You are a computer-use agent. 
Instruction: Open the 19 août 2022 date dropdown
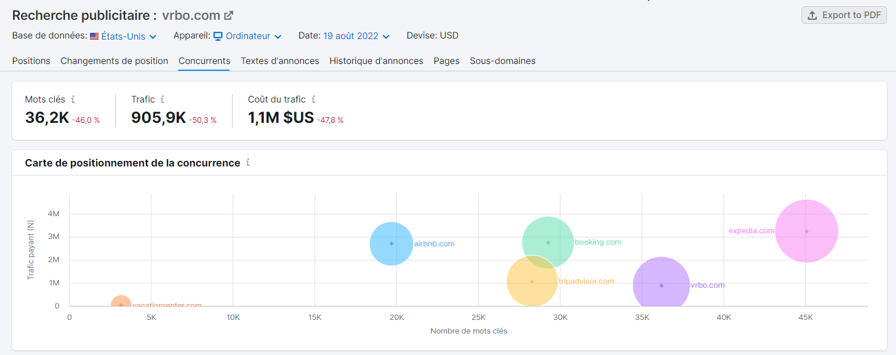coord(357,36)
